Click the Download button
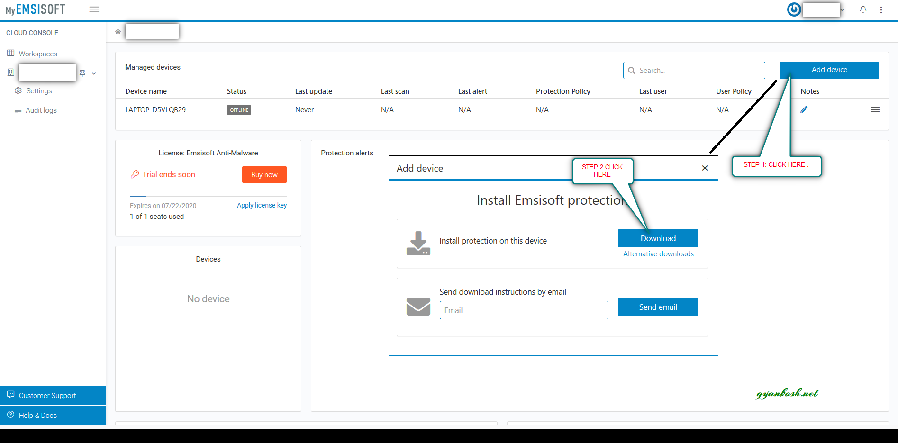This screenshot has height=443, width=898. click(658, 238)
